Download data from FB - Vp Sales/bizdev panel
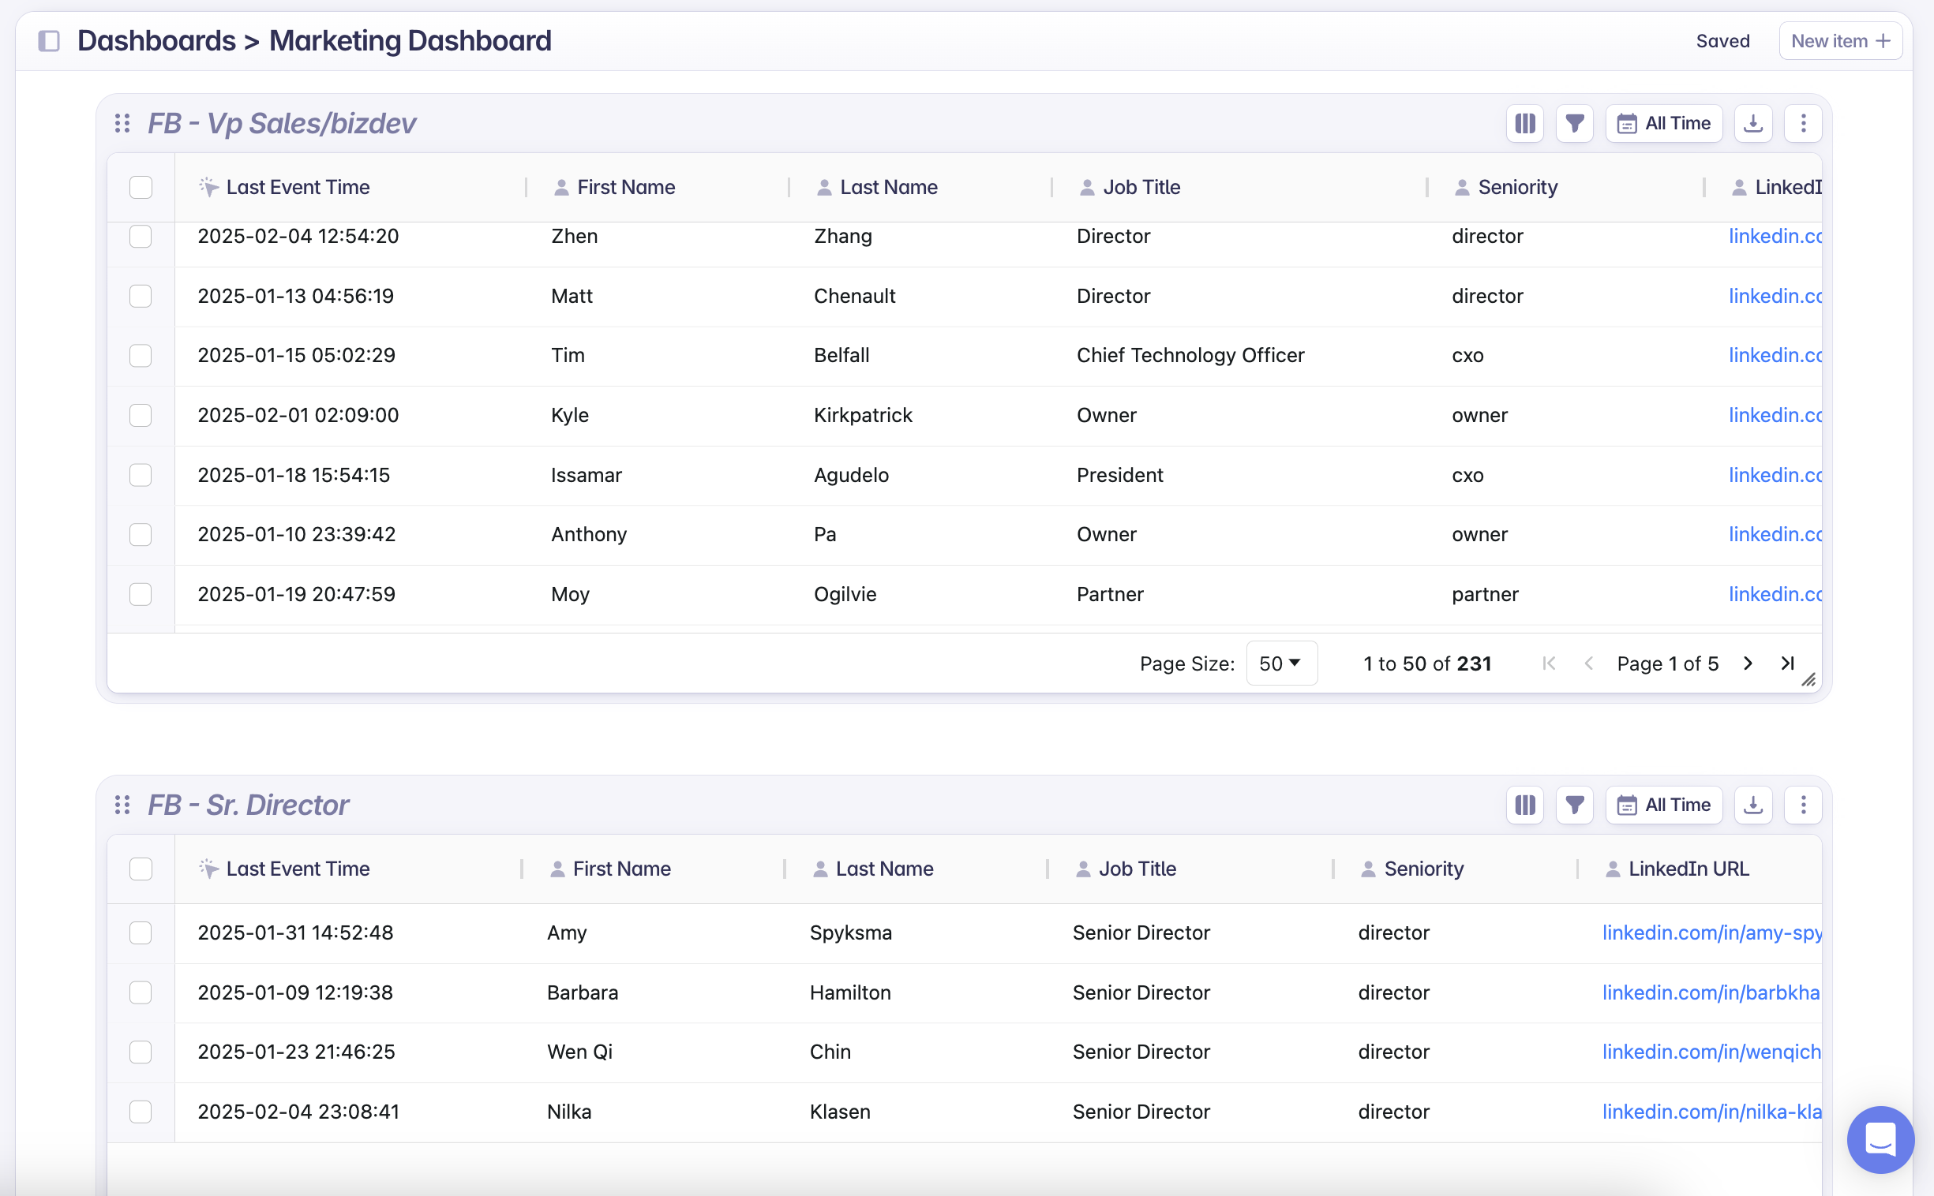The width and height of the screenshot is (1934, 1196). pos(1753,123)
